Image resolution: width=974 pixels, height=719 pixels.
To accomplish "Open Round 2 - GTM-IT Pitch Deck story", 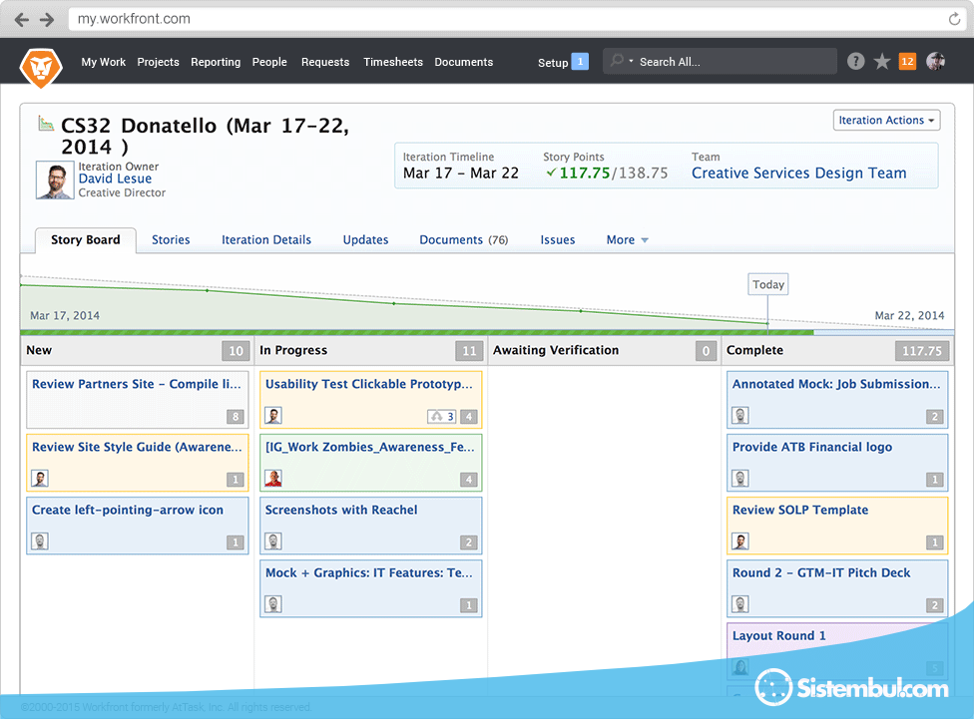I will pyautogui.click(x=821, y=572).
